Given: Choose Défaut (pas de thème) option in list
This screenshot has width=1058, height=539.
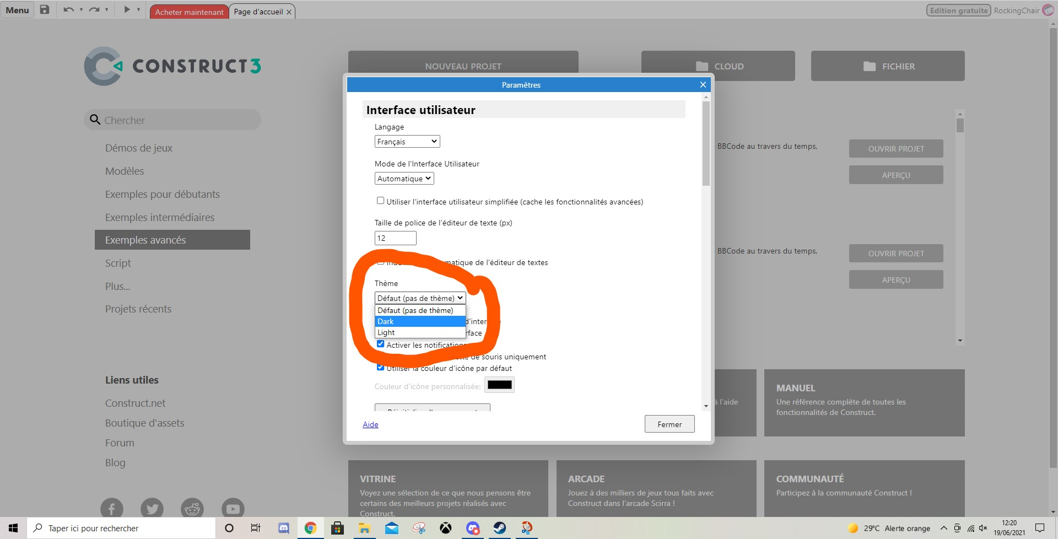Looking at the screenshot, I should 420,310.
